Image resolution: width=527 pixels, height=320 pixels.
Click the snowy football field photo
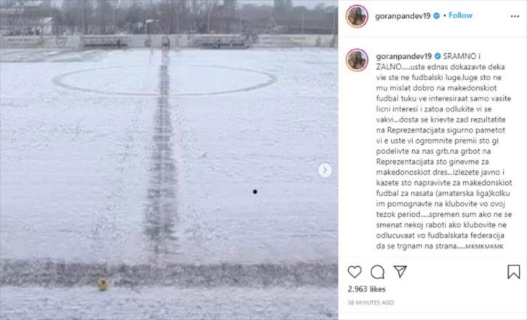[x=169, y=160]
